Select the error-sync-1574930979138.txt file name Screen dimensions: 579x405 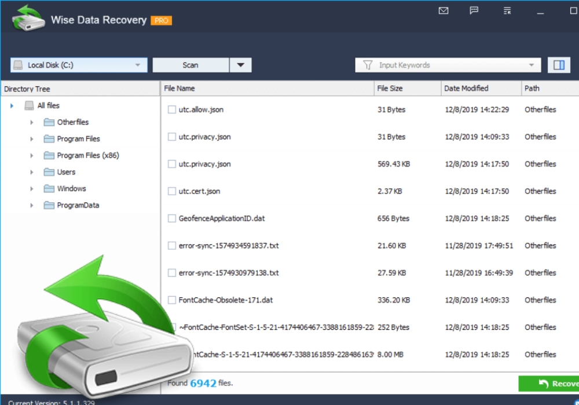pos(229,273)
